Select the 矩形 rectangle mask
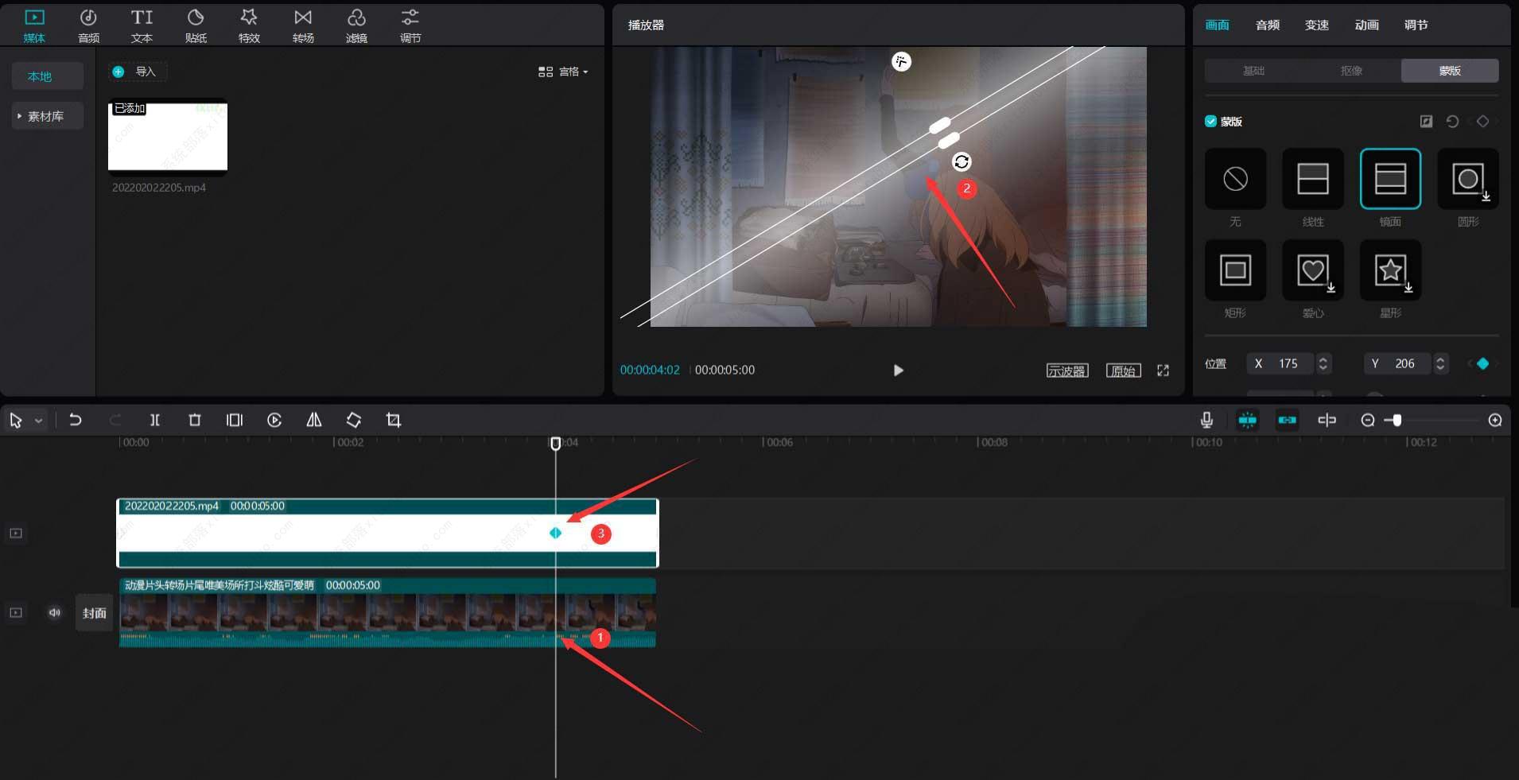1519x780 pixels. pyautogui.click(x=1235, y=270)
